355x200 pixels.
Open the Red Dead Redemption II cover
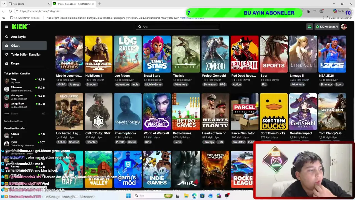pos(245,54)
